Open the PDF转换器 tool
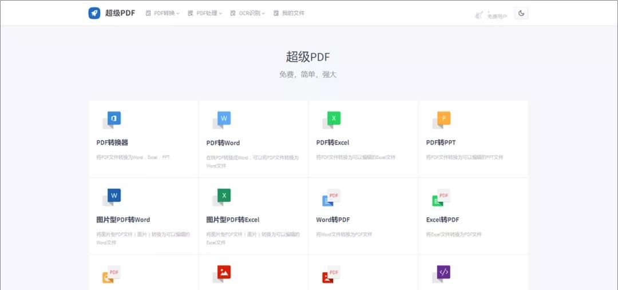This screenshot has height=290, width=618. tap(112, 142)
